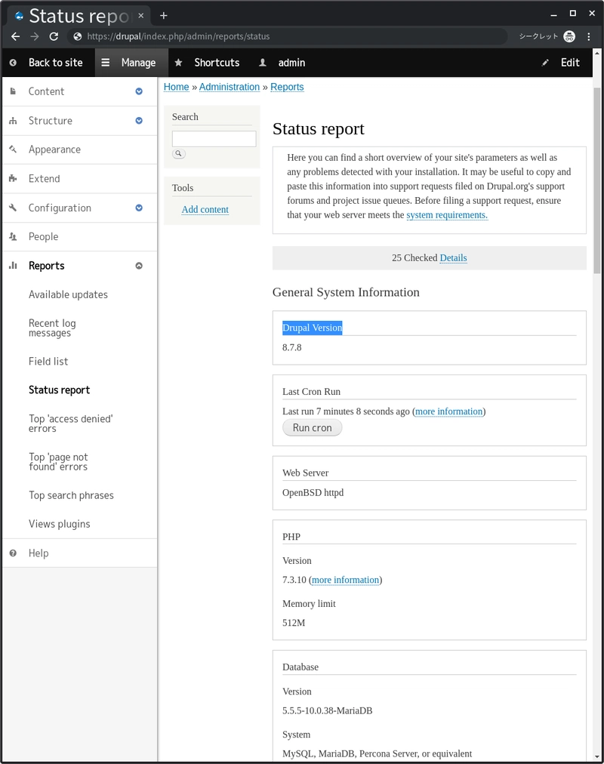This screenshot has height=764, width=604.
Task: Open Field list report
Action: click(48, 361)
